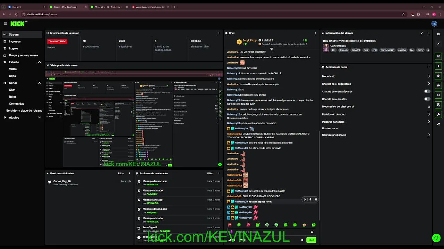Reply to the hovered chat message
Image resolution: width=444 pixels, height=249 pixels.
[x=305, y=200]
